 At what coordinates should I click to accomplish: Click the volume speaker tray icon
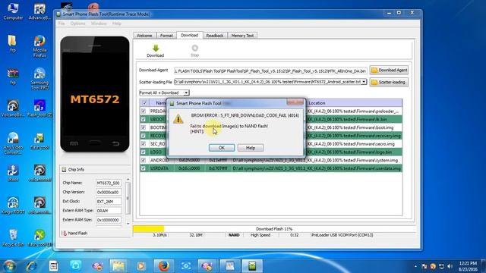click(450, 266)
